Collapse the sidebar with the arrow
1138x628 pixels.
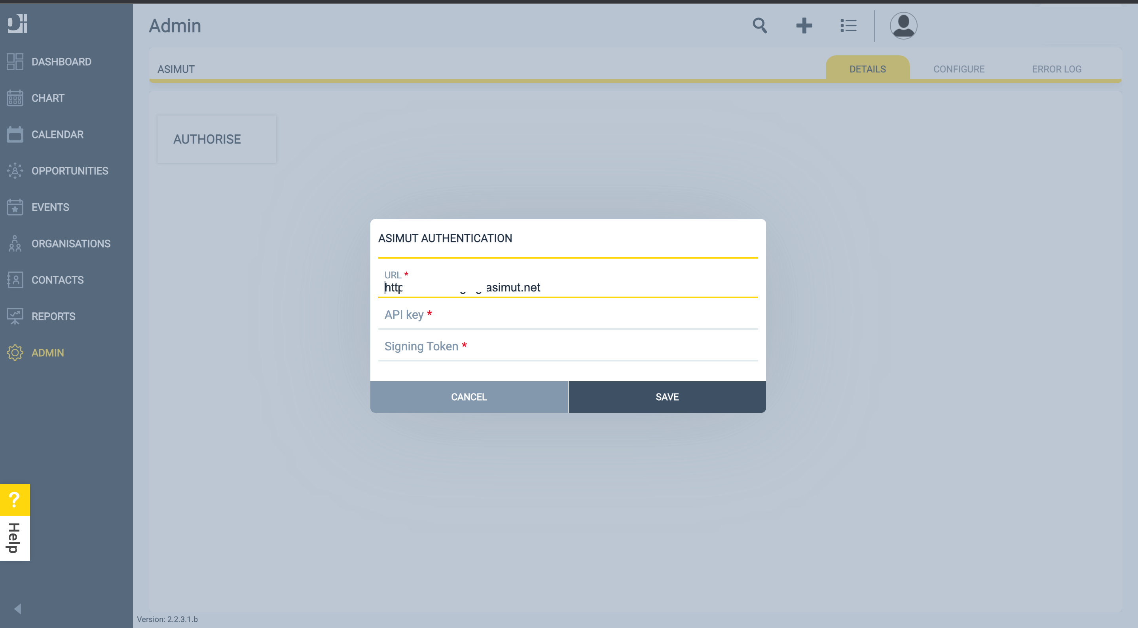(18, 609)
